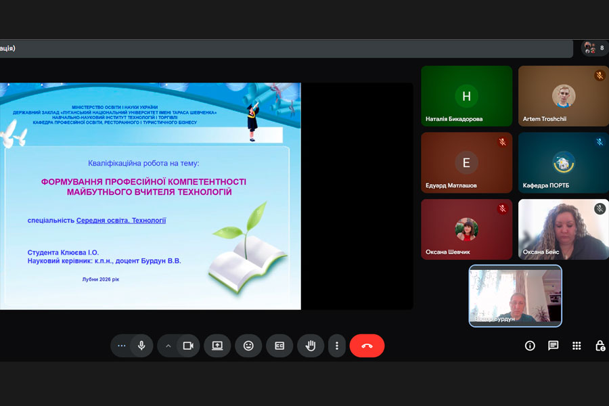The height and width of the screenshot is (406, 609).
Task: Toggle the microphone button
Action: coord(142,345)
